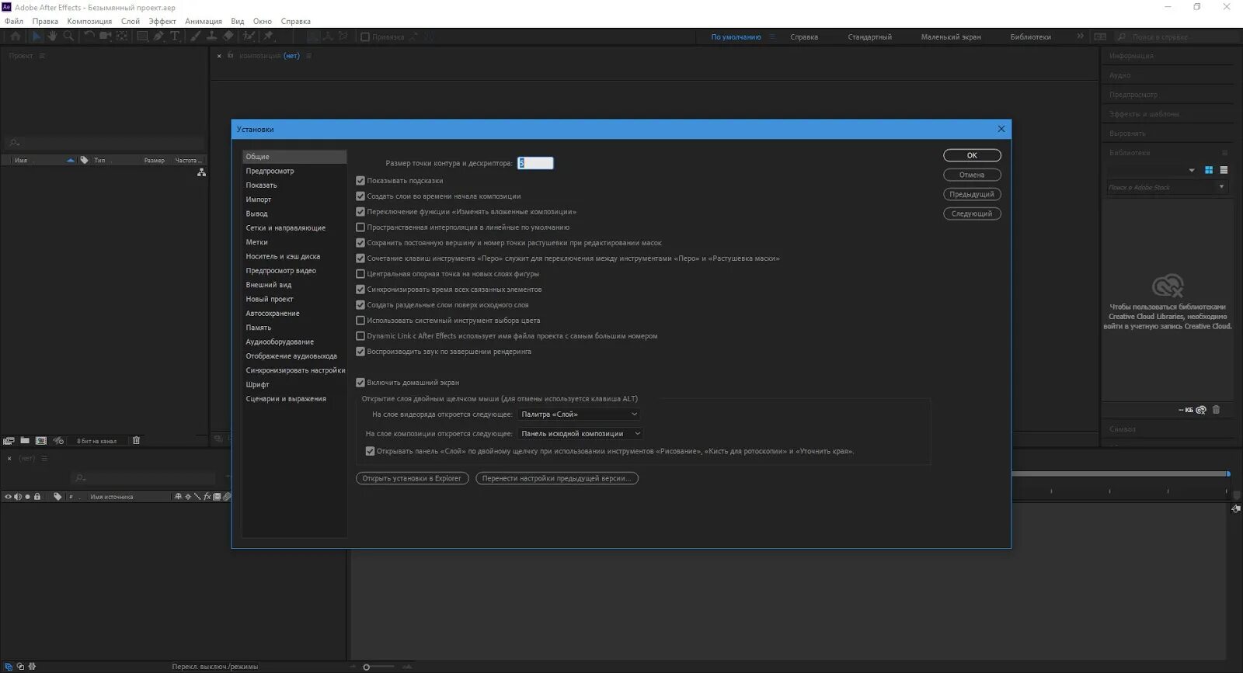The width and height of the screenshot is (1243, 673).
Task: Select the Selection arrow tool
Action: [x=36, y=36]
